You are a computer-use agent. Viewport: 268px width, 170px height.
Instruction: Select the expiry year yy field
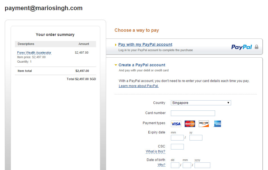[196, 138]
